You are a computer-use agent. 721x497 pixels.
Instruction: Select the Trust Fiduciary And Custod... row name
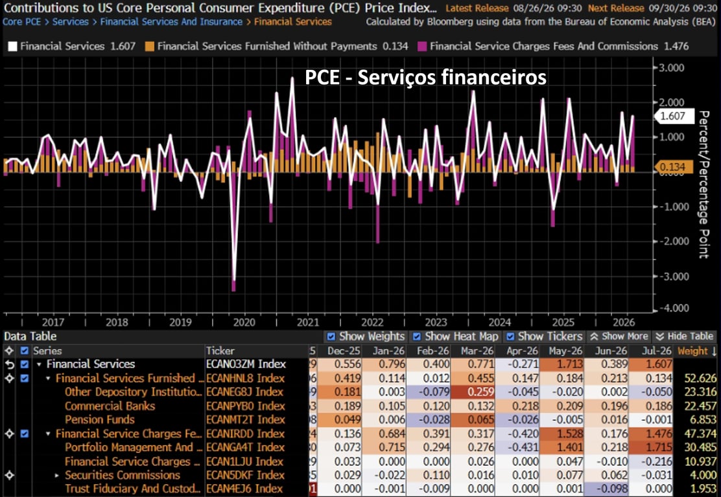[133, 489]
